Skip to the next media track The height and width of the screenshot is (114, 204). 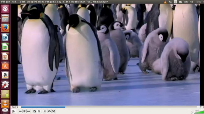29,111
